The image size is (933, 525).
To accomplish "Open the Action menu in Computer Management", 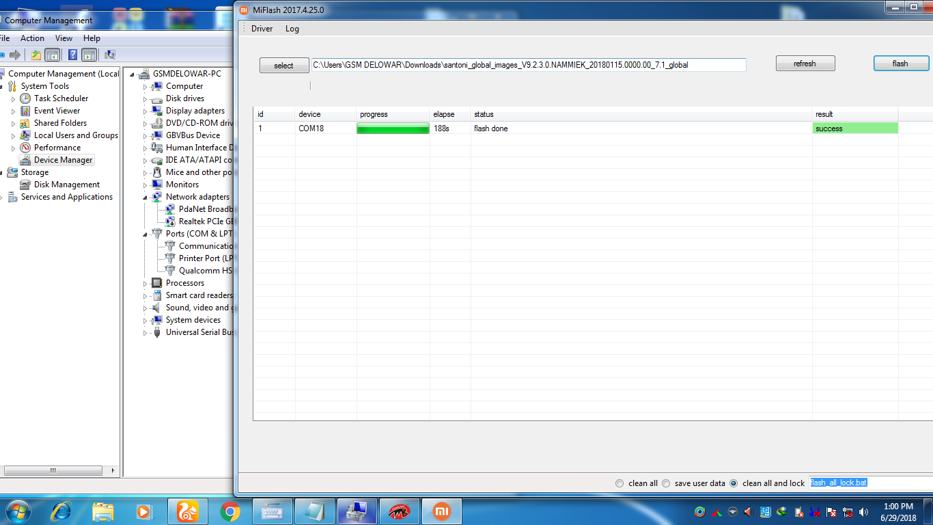I will (x=32, y=38).
